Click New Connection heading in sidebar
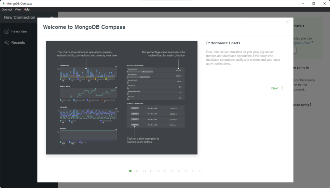The height and width of the screenshot is (188, 330). (x=19, y=17)
